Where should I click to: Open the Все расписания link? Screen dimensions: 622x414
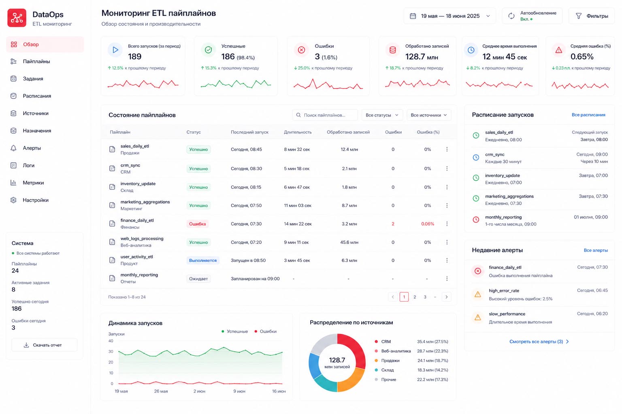588,115
